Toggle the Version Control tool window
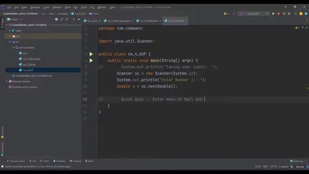 point(16,161)
